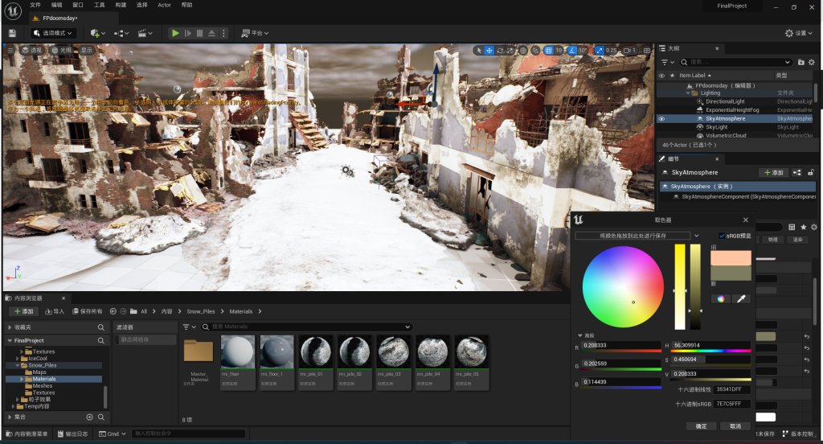
Task: Pick a hue on the color wheel
Action: click(623, 287)
